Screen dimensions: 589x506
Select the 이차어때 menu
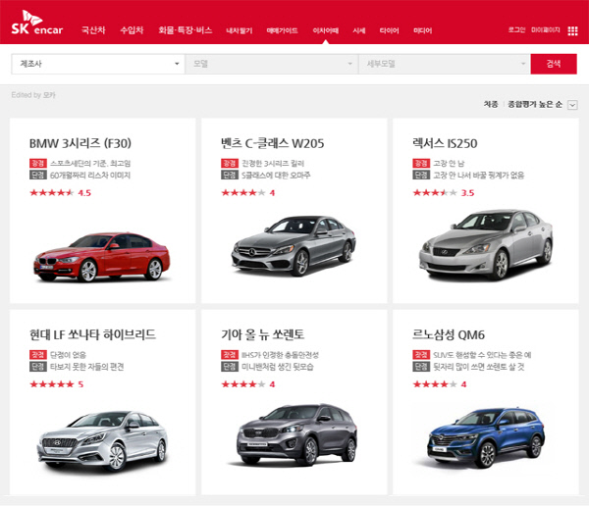click(326, 30)
